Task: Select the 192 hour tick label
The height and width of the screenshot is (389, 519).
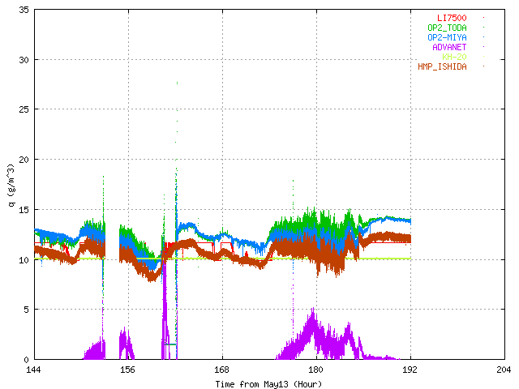Action: tap(410, 370)
